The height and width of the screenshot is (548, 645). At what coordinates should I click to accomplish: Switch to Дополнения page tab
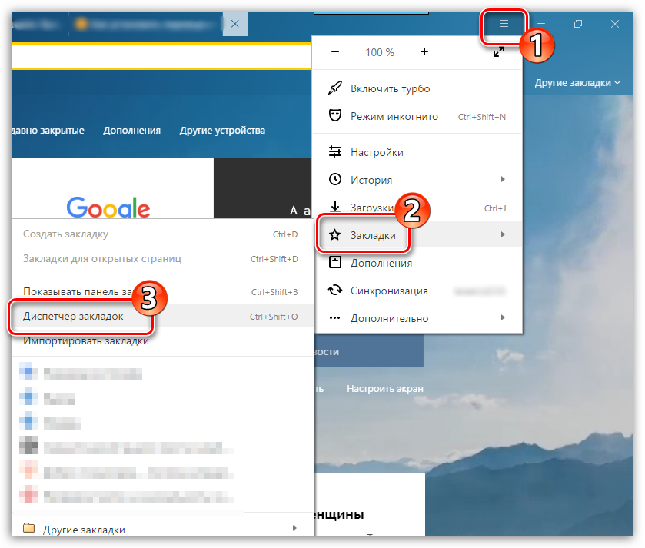coord(131,131)
